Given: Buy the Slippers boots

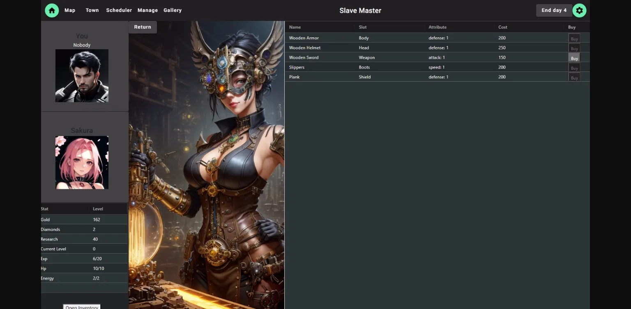Looking at the screenshot, I should tap(574, 67).
